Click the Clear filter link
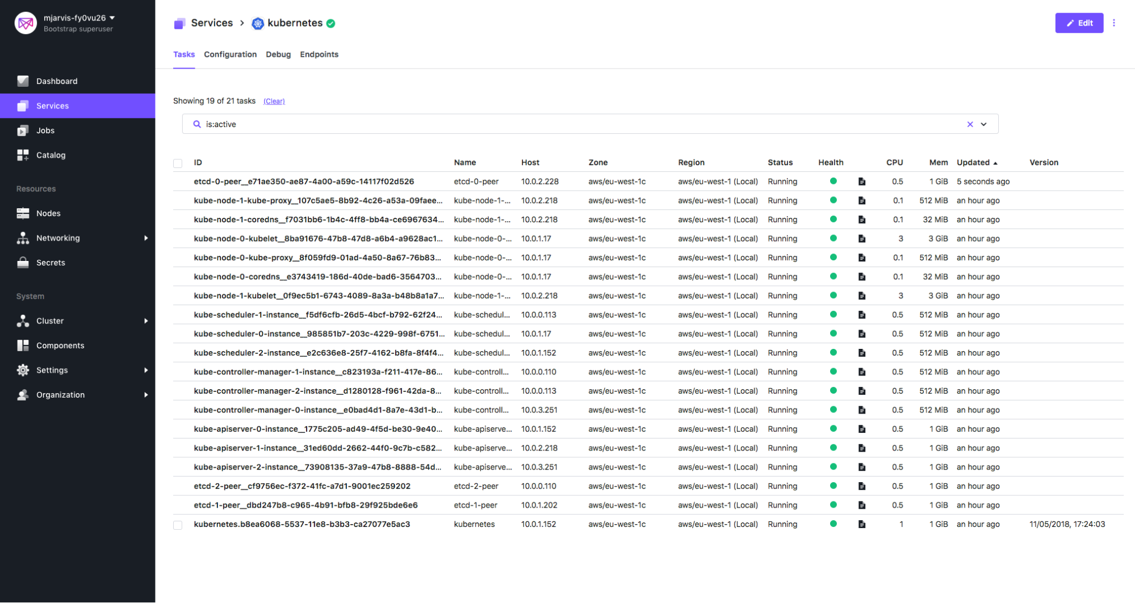Screen dimensions: 1135x603 pyautogui.click(x=274, y=101)
